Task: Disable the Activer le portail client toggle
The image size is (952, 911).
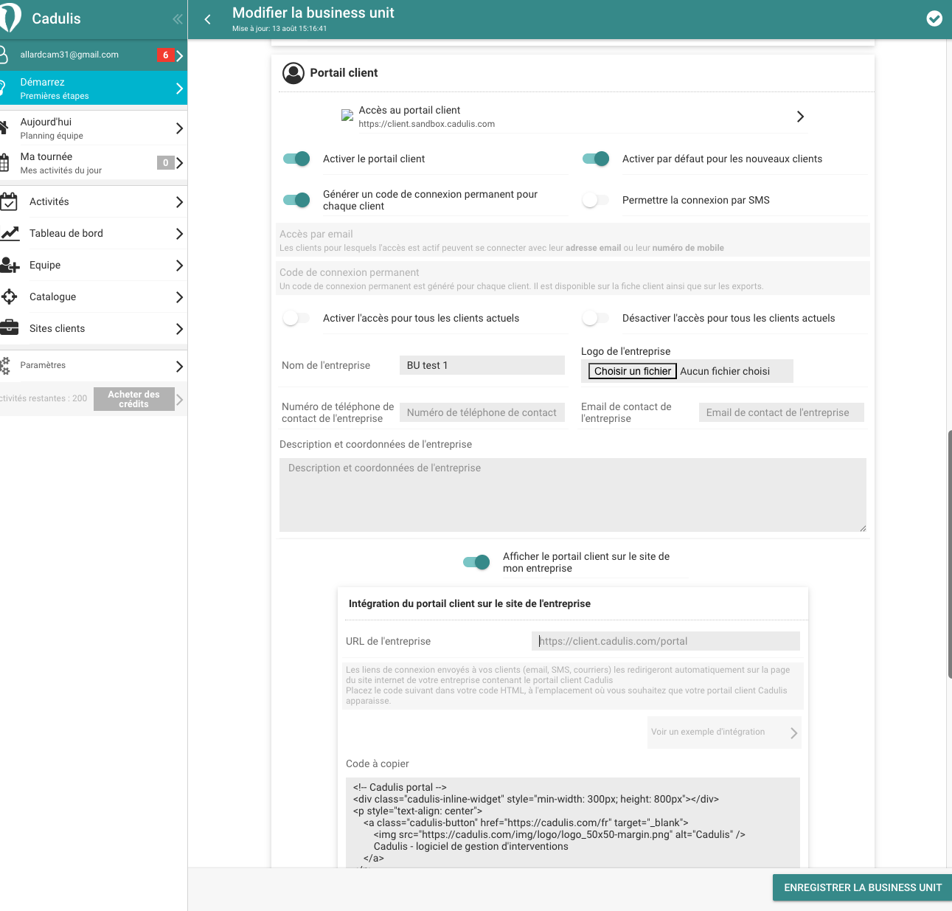Action: click(x=296, y=159)
